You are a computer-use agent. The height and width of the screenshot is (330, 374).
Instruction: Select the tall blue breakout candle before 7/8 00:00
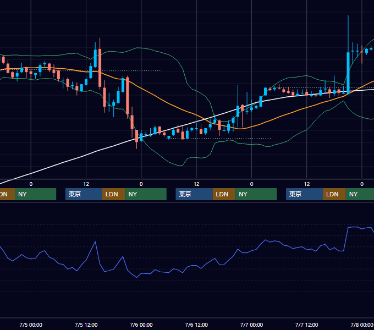point(348,73)
